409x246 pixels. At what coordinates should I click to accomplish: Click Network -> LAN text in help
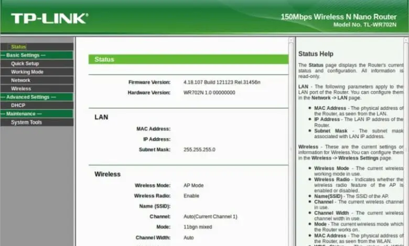point(329,98)
